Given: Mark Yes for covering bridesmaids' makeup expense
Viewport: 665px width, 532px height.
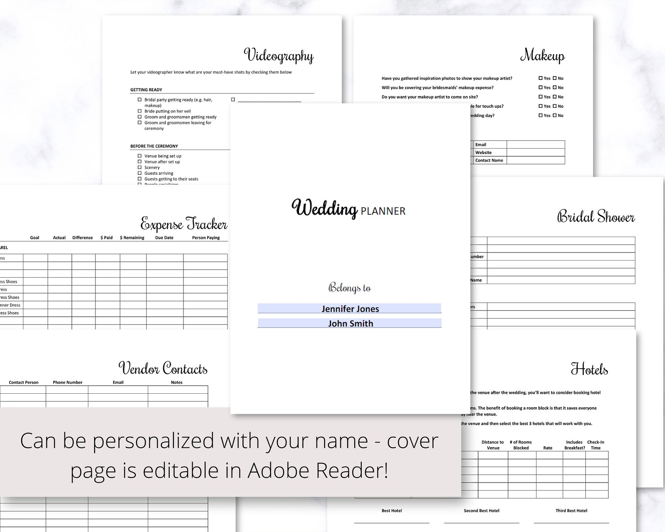Looking at the screenshot, I should point(541,88).
